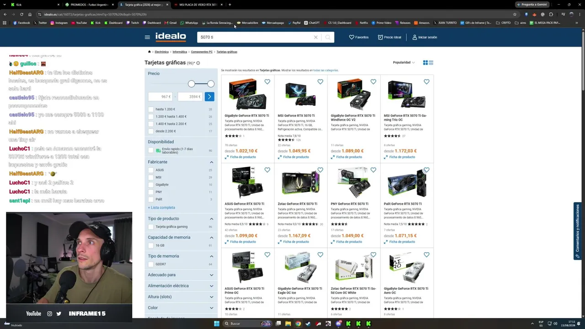Expand the Color filter section

212,308
